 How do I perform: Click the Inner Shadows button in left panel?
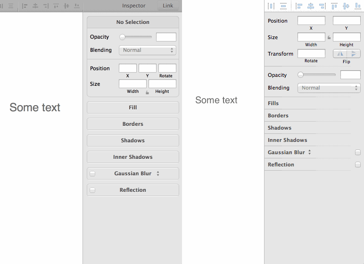coord(133,157)
